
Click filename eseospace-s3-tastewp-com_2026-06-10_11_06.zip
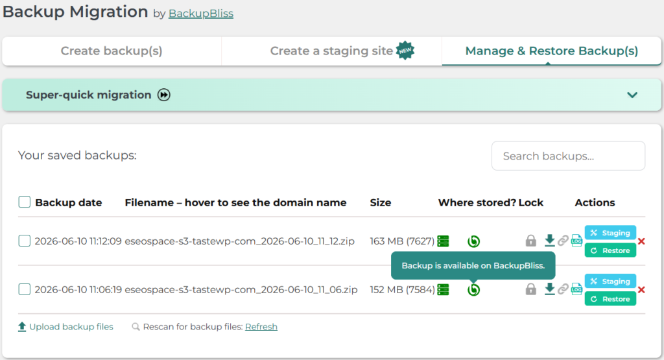241,290
